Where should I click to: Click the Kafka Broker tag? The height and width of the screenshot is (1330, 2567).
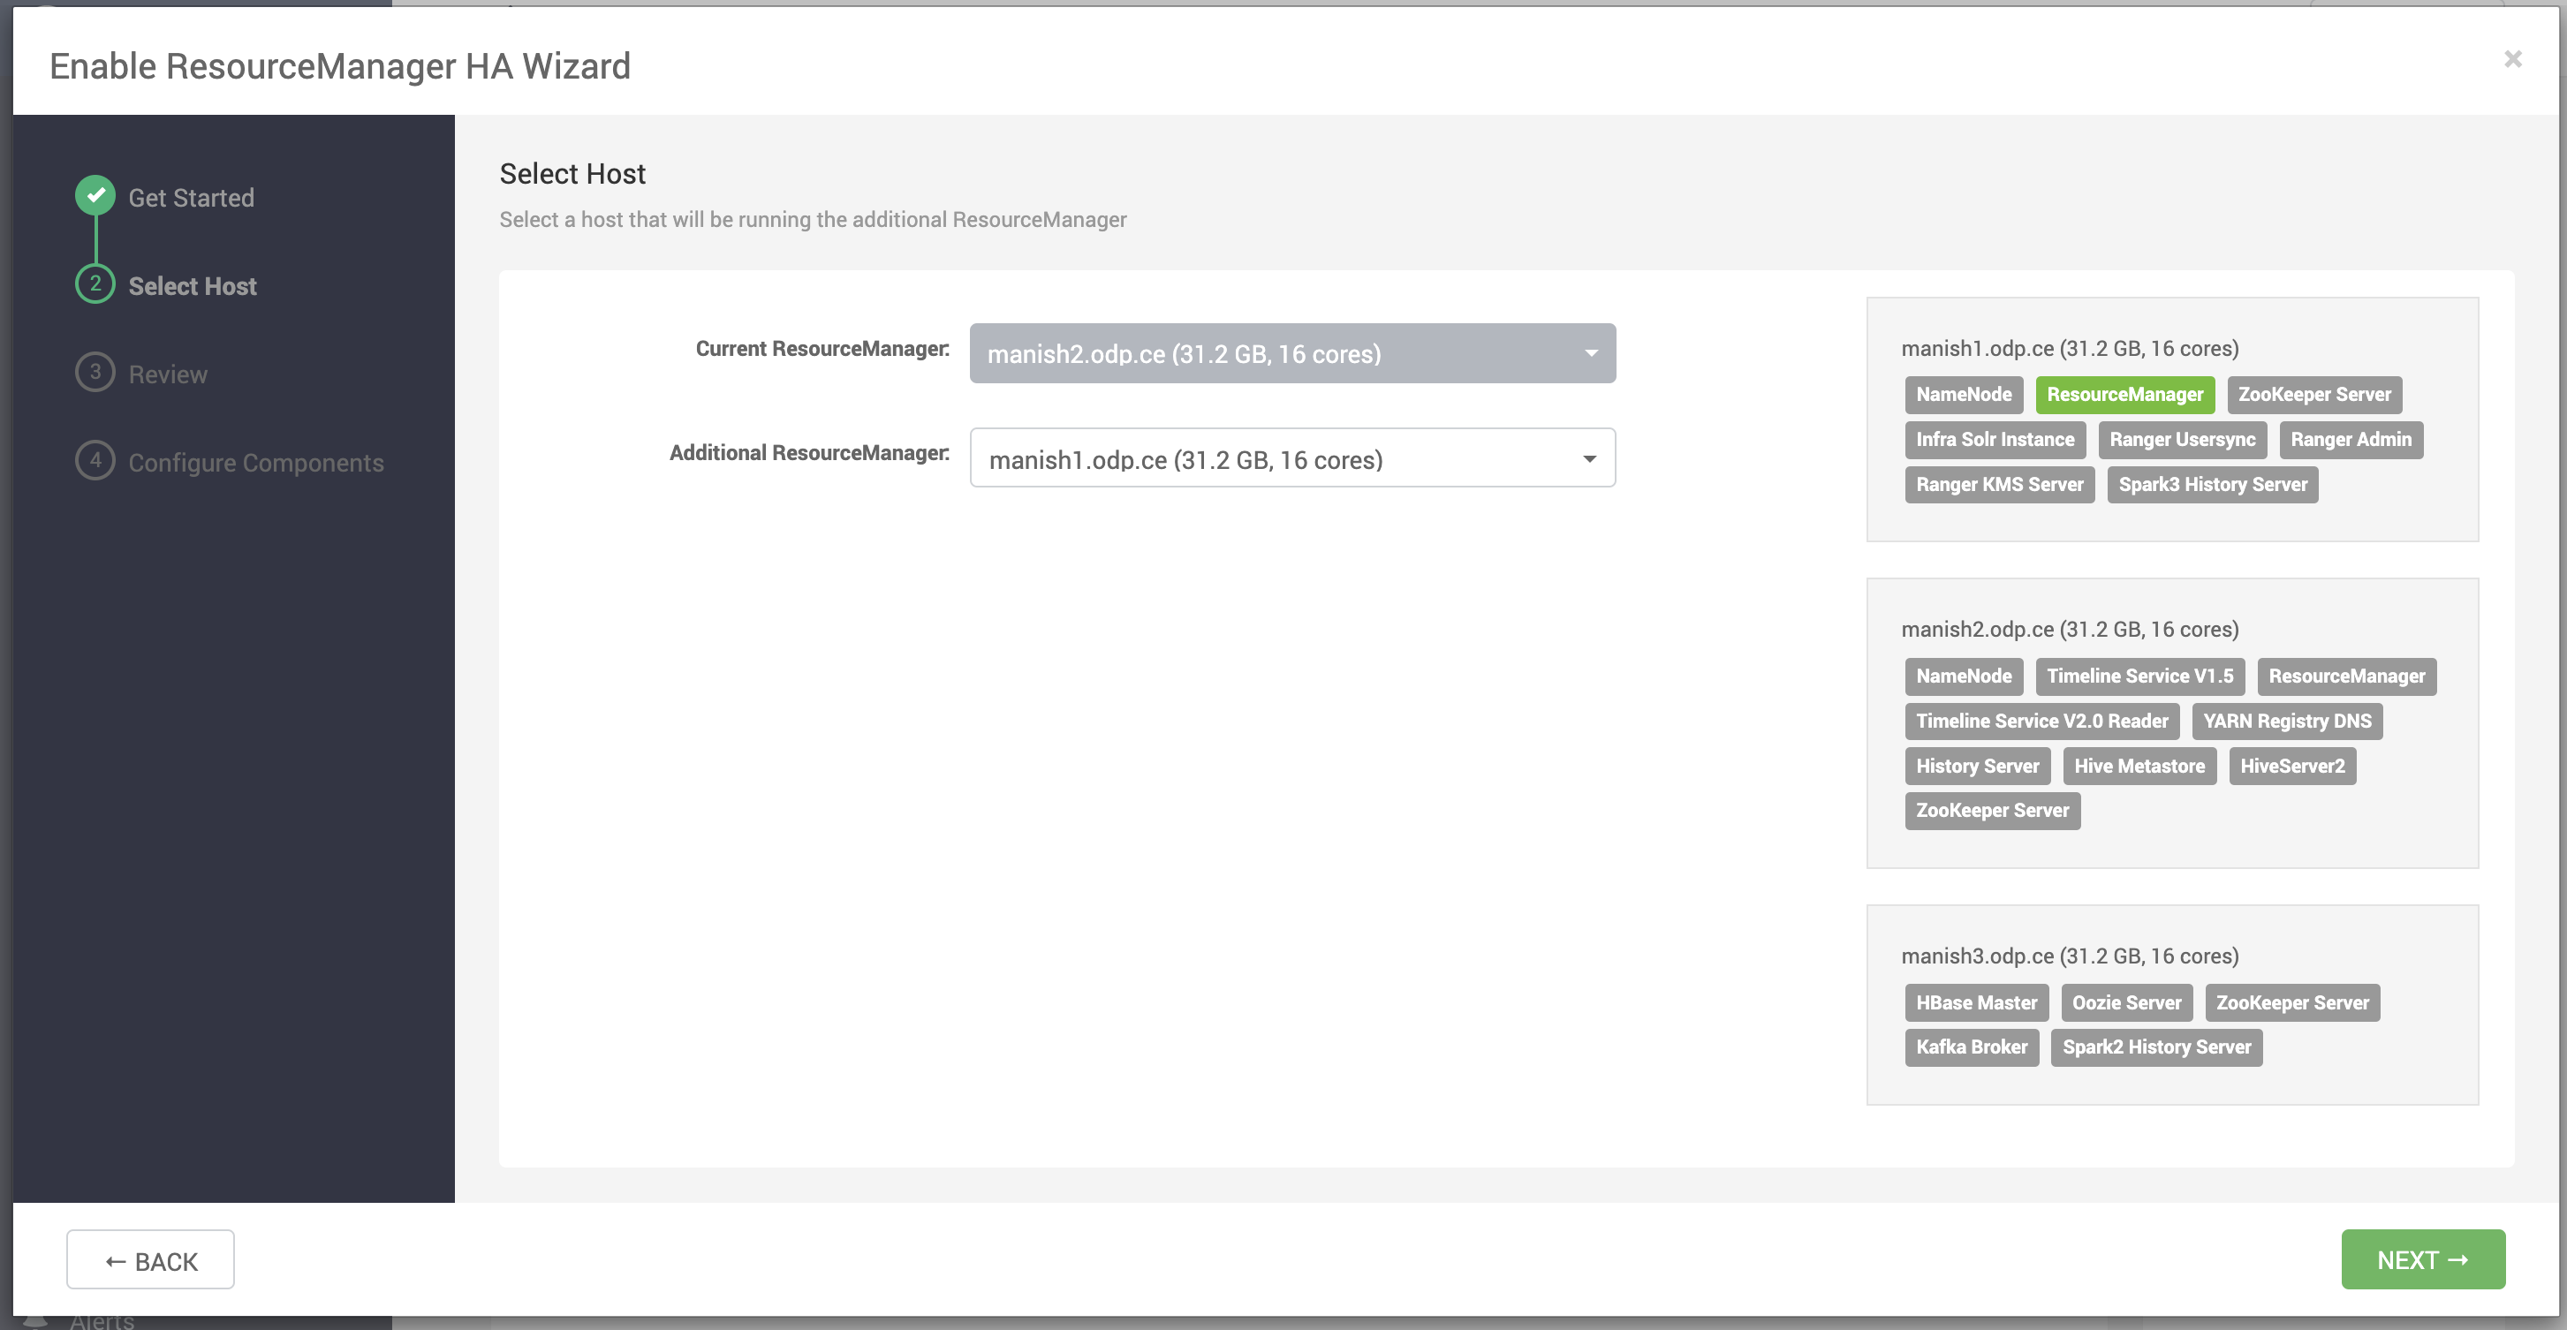pos(1971,1047)
